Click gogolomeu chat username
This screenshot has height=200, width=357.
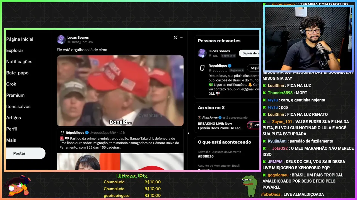(278, 175)
